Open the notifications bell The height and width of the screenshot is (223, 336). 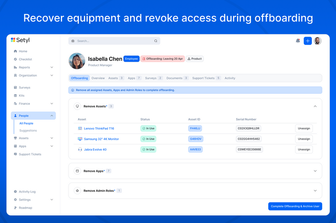(298, 41)
